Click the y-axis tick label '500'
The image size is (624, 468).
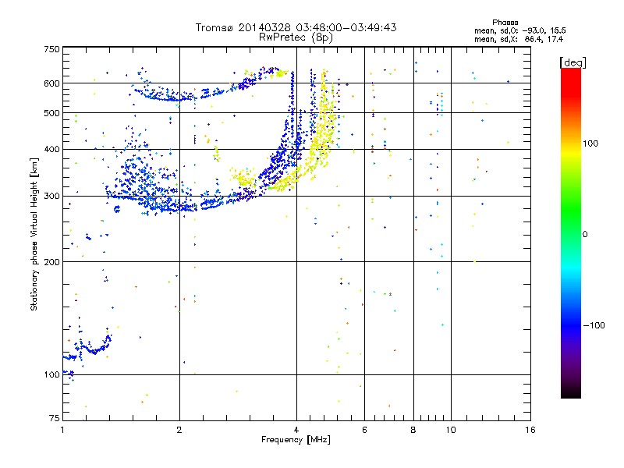pyautogui.click(x=52, y=113)
